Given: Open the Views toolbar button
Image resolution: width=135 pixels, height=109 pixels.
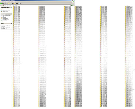Looking at the screenshot, I should tap(19, 3).
